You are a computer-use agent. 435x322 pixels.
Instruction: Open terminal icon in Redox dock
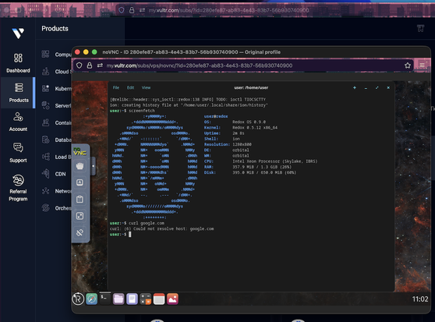pyautogui.click(x=105, y=299)
